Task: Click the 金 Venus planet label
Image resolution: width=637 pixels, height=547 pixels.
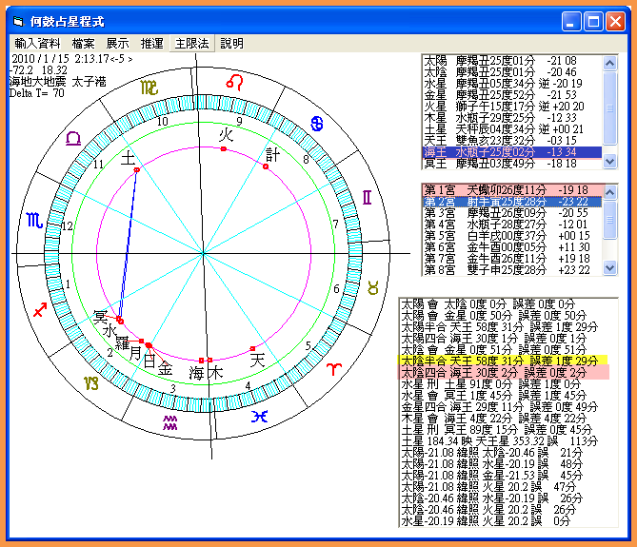Action: 165,368
